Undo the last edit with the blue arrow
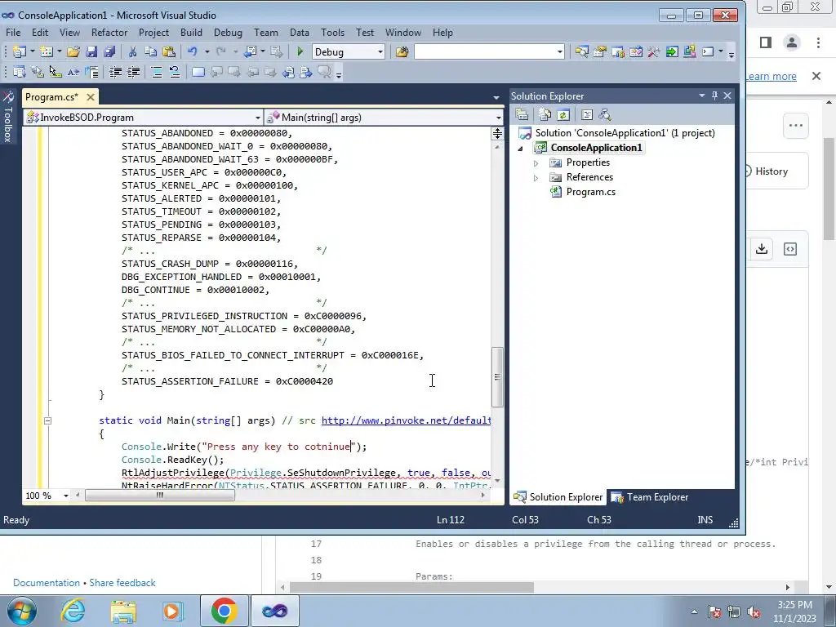 [x=192, y=51]
